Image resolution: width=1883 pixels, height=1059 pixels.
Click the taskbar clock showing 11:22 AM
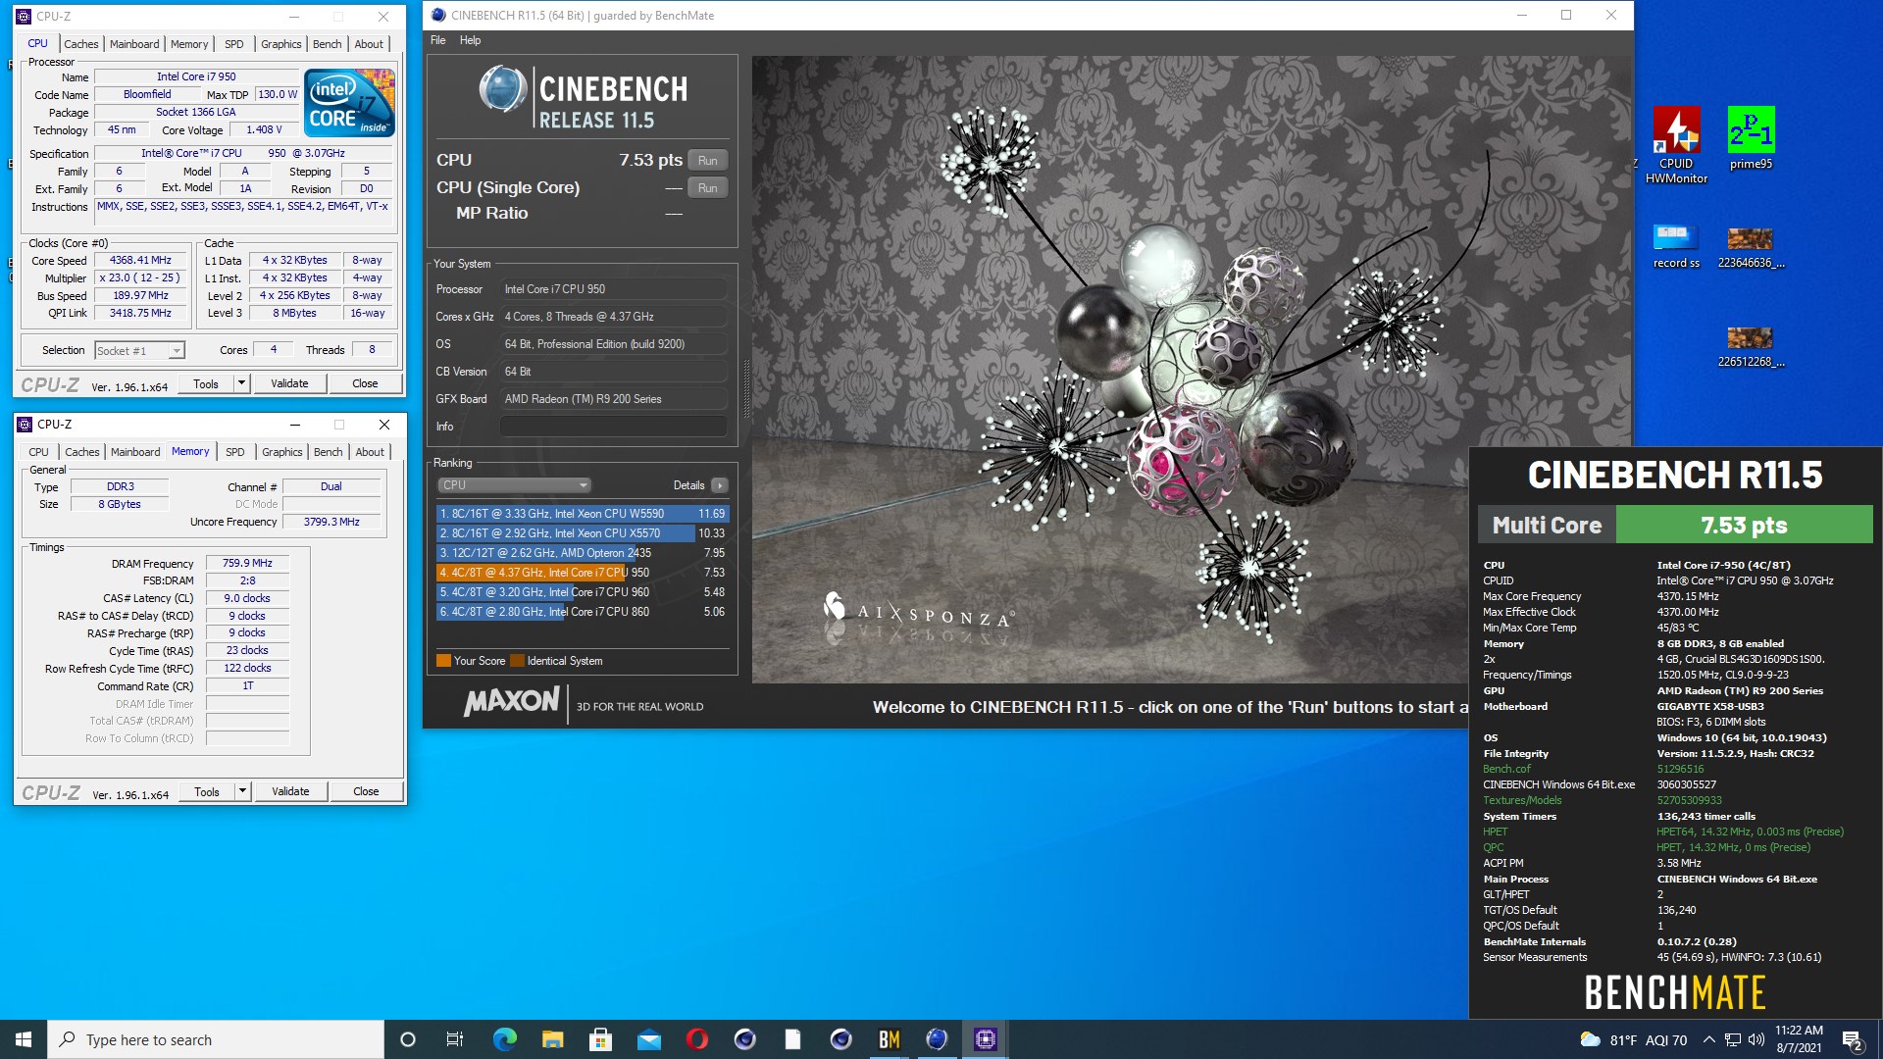[1799, 1039]
